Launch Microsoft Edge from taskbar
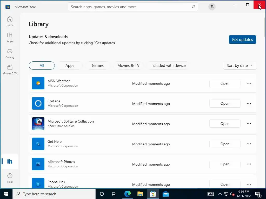 coord(127,194)
